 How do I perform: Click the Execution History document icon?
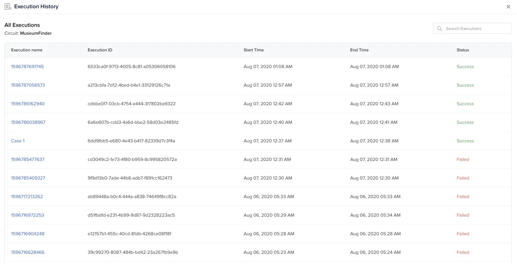click(8, 7)
